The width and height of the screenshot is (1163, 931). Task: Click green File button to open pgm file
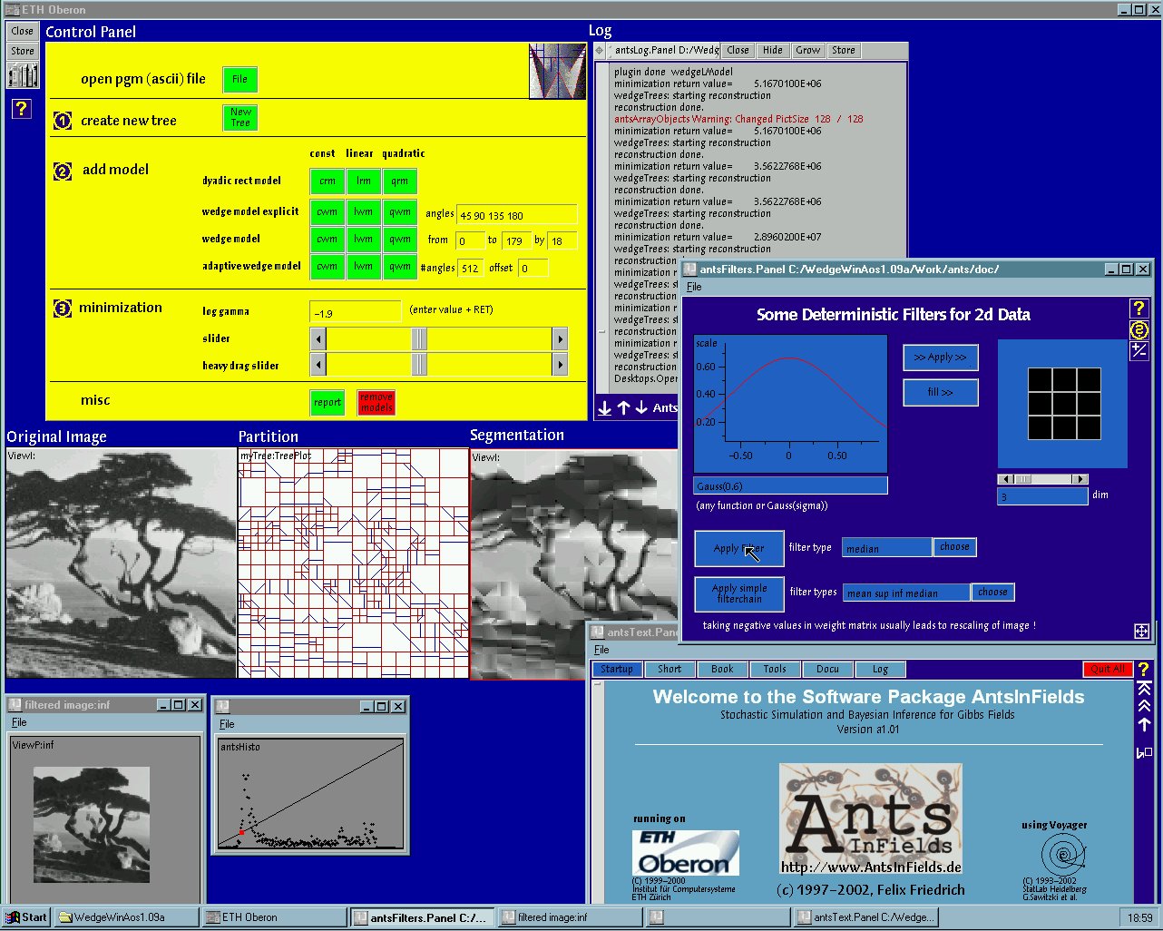239,80
